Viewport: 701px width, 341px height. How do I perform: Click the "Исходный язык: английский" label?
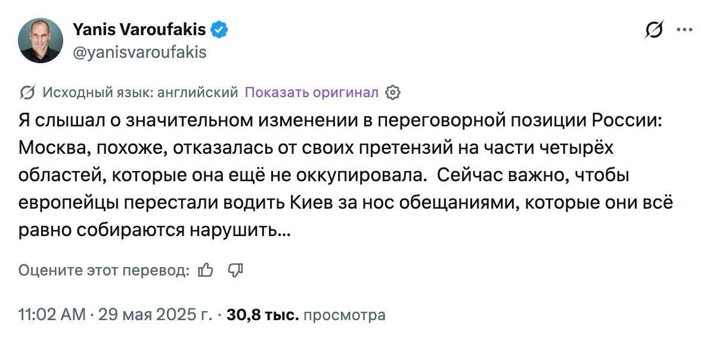click(141, 92)
